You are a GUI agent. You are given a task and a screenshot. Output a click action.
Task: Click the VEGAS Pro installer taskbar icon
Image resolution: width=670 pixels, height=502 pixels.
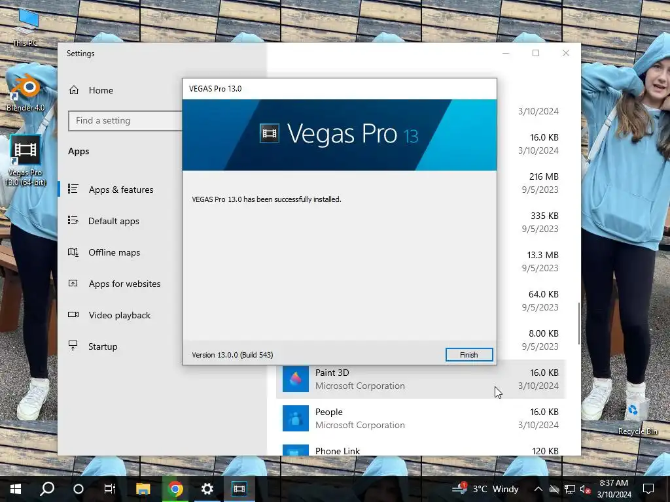[x=239, y=489]
